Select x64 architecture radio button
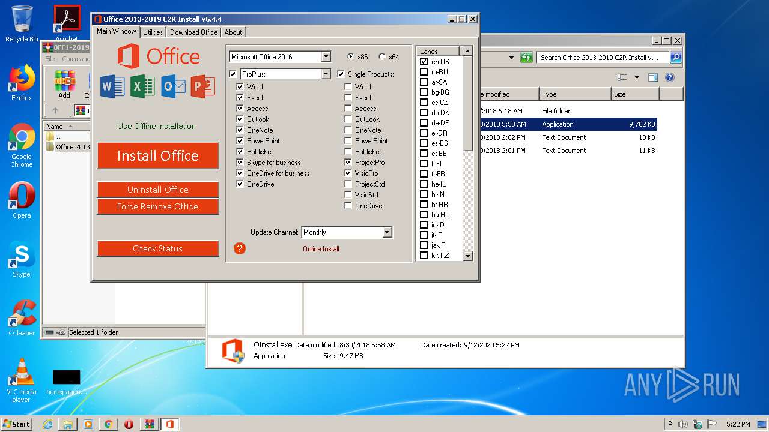This screenshot has width=769, height=432. 382,57
